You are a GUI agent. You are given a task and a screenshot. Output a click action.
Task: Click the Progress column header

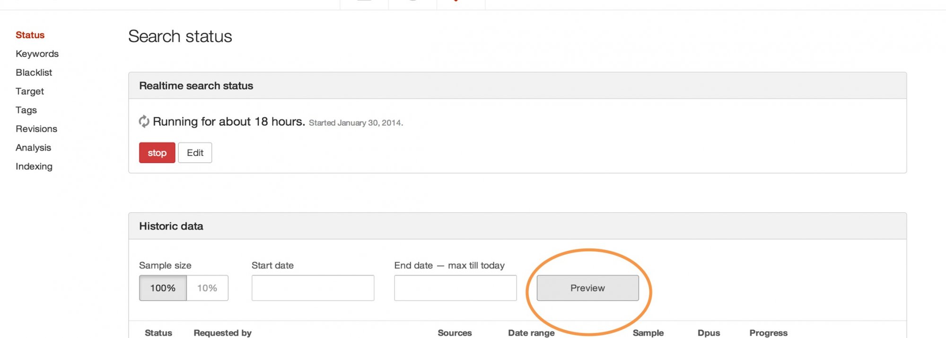768,333
